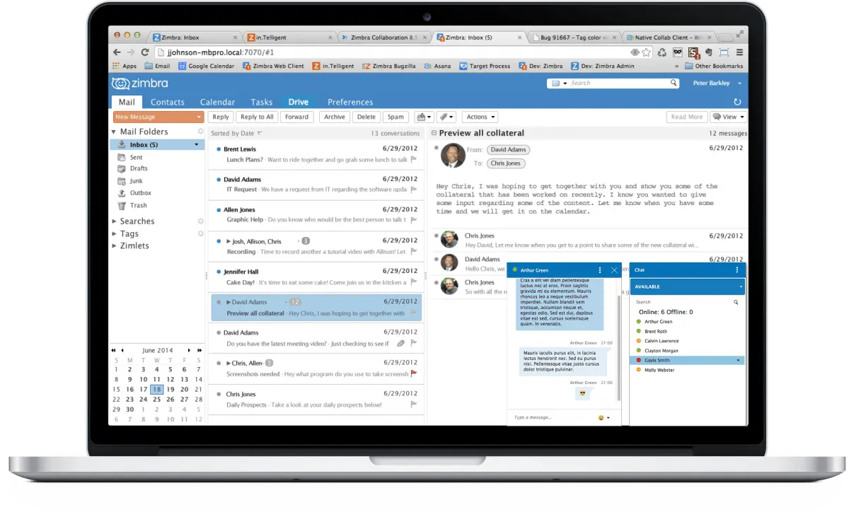The width and height of the screenshot is (849, 517).
Task: Click the search magnifier in Zimbra header
Action: click(x=674, y=83)
